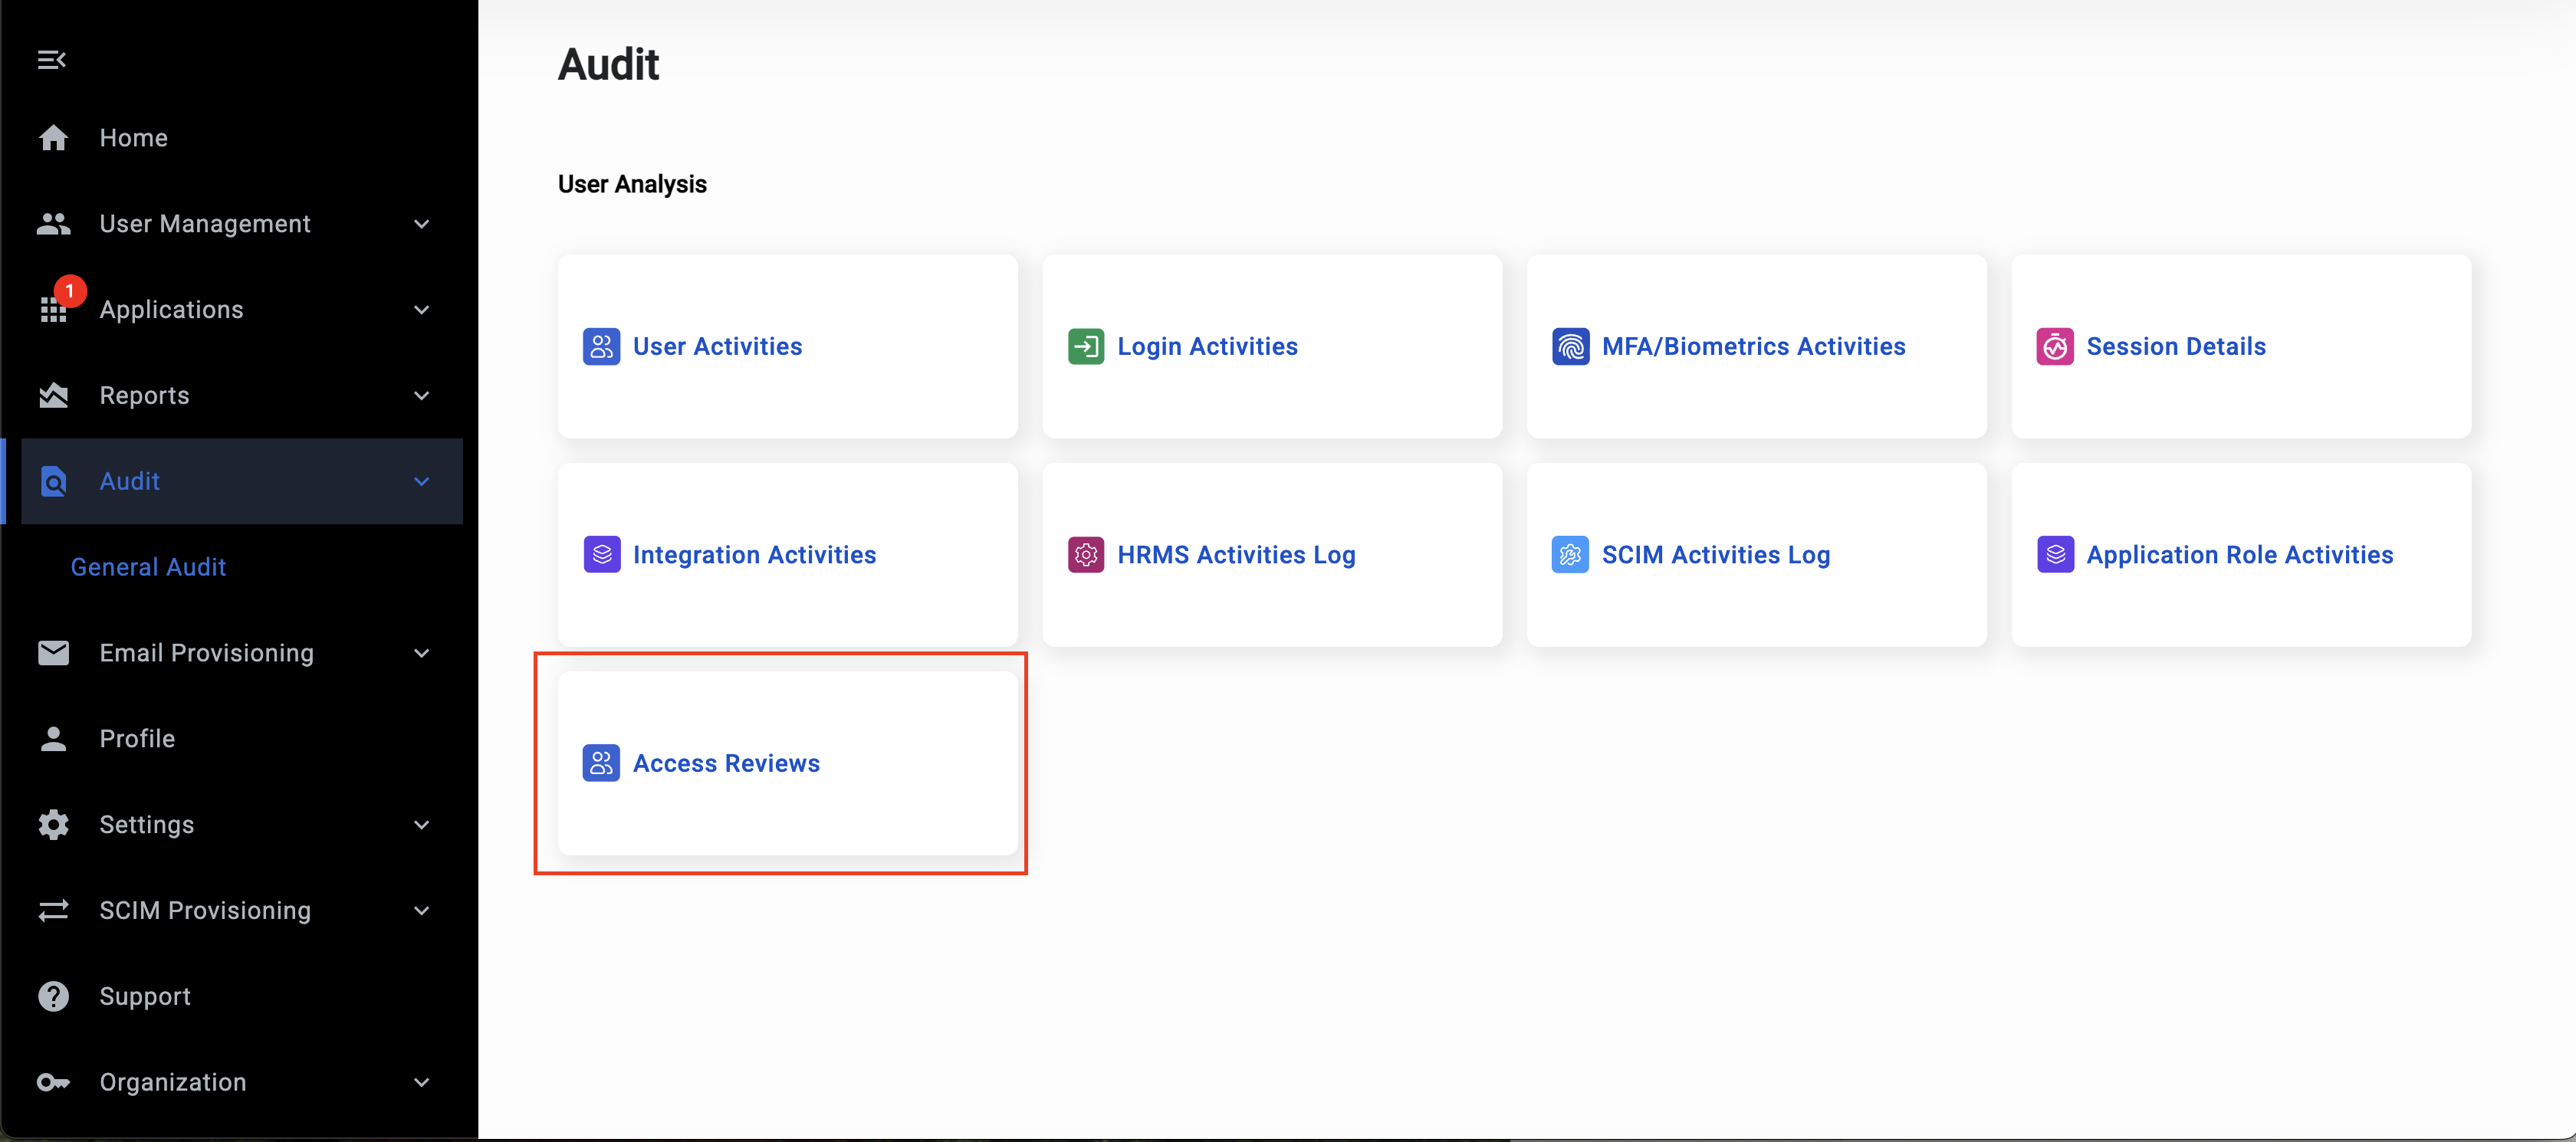Collapse the sidebar with the menu icon
This screenshot has width=2576, height=1142.
coord(52,60)
